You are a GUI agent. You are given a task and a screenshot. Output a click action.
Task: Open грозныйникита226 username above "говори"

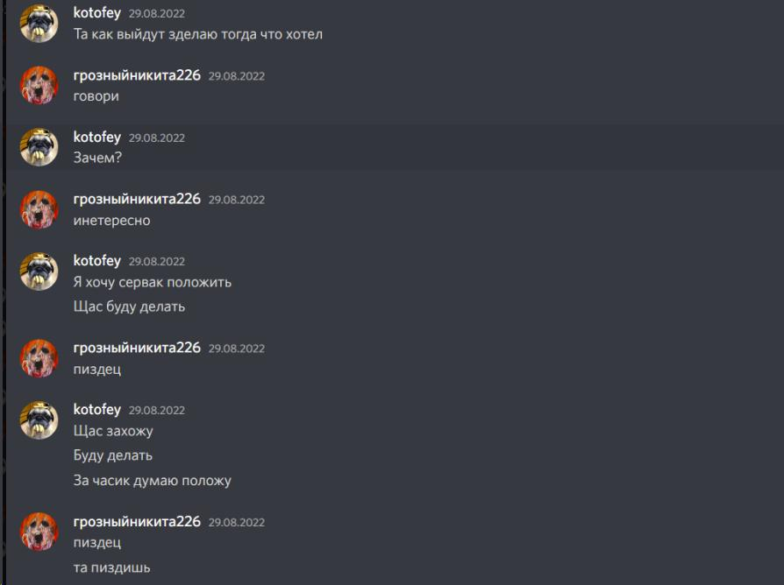point(137,75)
